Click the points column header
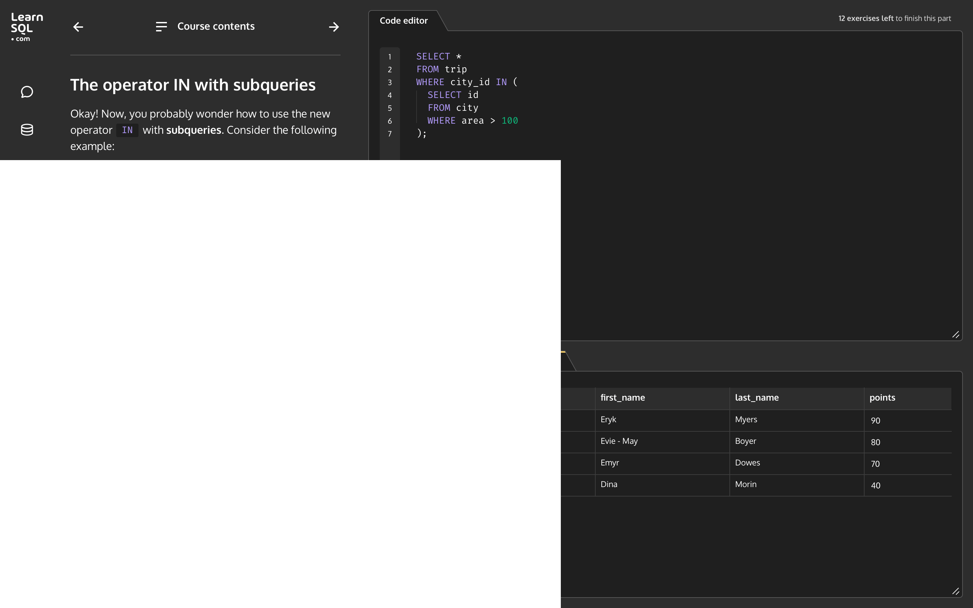 tap(882, 398)
